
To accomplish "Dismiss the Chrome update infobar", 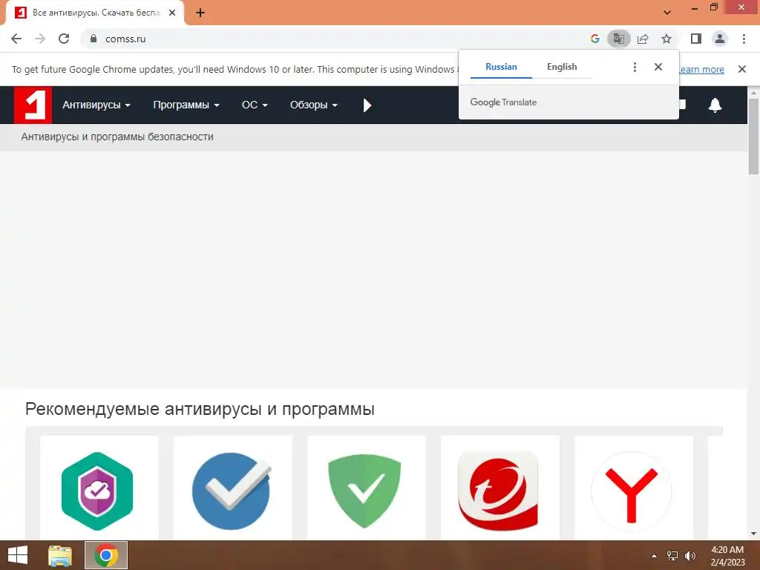I will (741, 69).
